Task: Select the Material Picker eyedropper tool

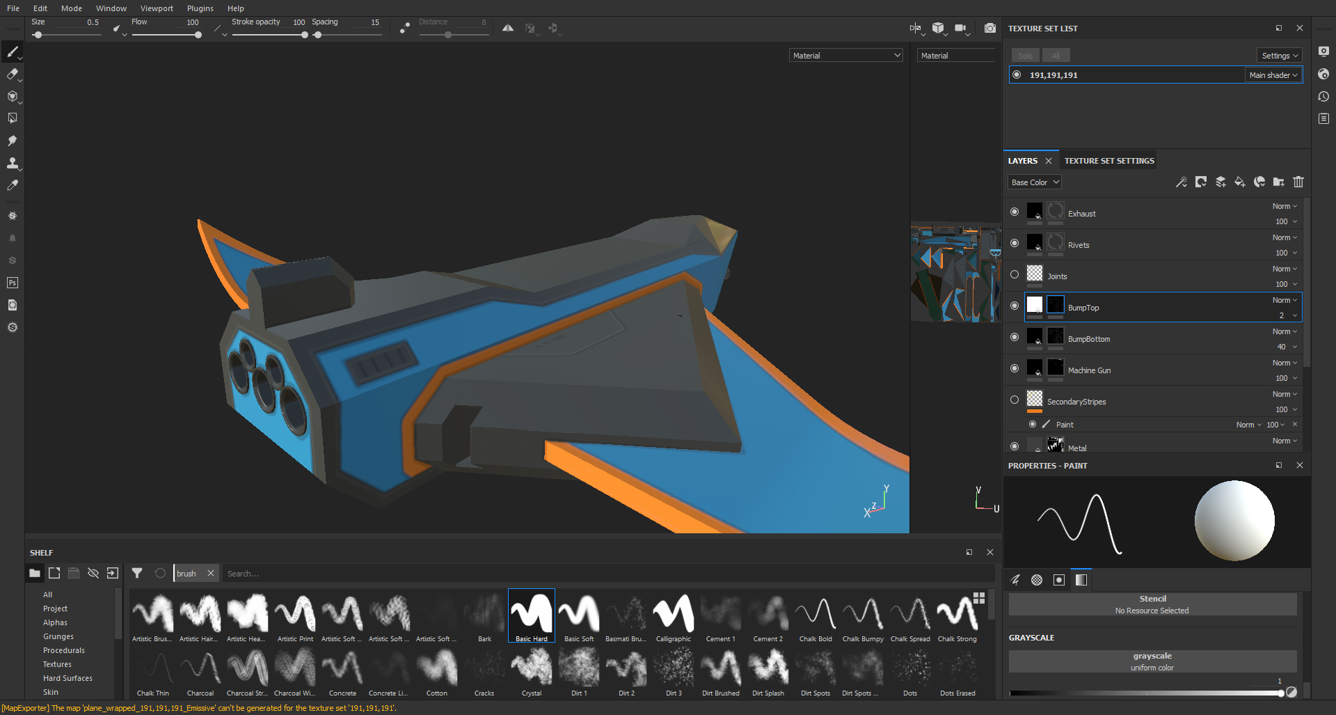Action: click(12, 185)
